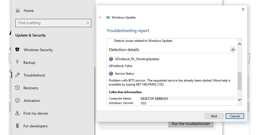Click the Next button
This screenshot has width=269, height=135.
pos(214,116)
